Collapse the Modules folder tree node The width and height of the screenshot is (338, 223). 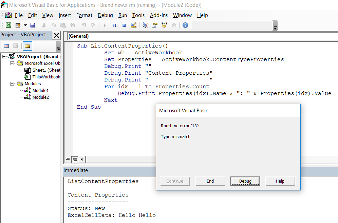click(x=12, y=84)
